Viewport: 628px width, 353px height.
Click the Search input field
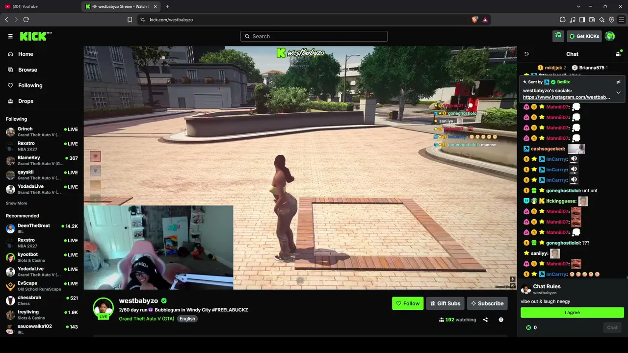pyautogui.click(x=314, y=36)
